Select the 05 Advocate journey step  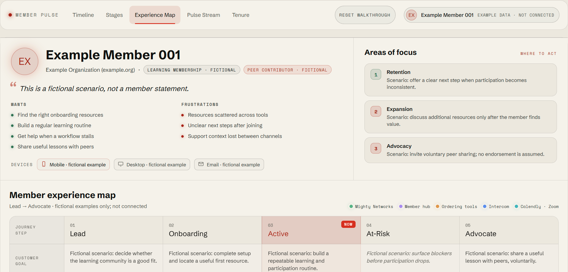tap(509, 230)
